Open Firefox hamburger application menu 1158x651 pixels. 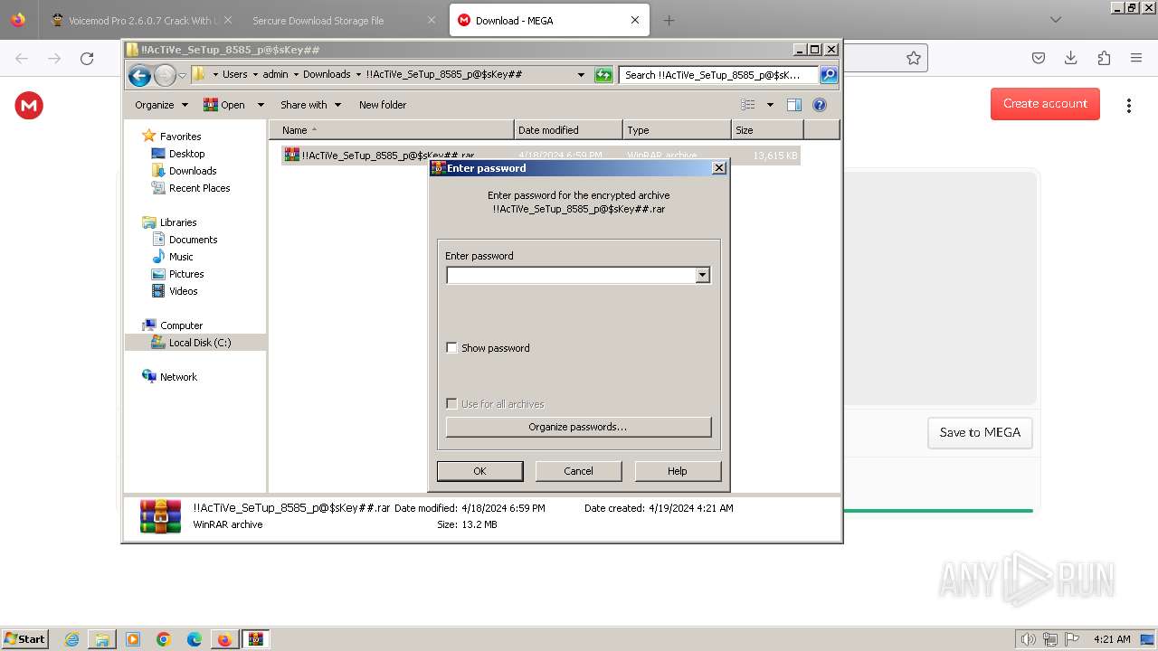[1136, 58]
